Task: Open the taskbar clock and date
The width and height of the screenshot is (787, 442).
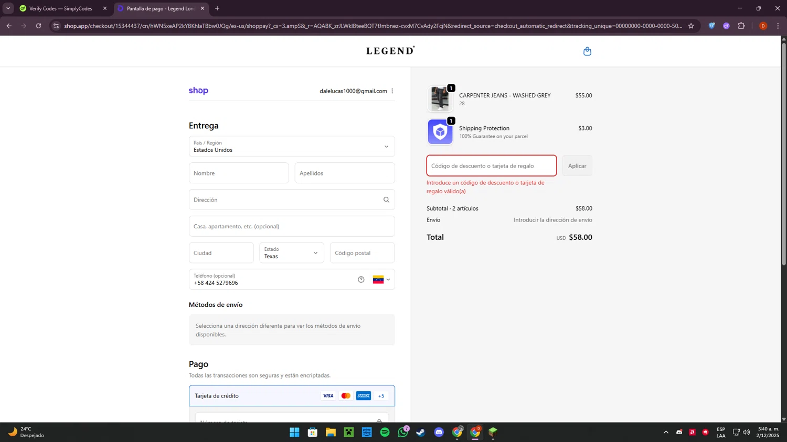Action: pos(768,432)
